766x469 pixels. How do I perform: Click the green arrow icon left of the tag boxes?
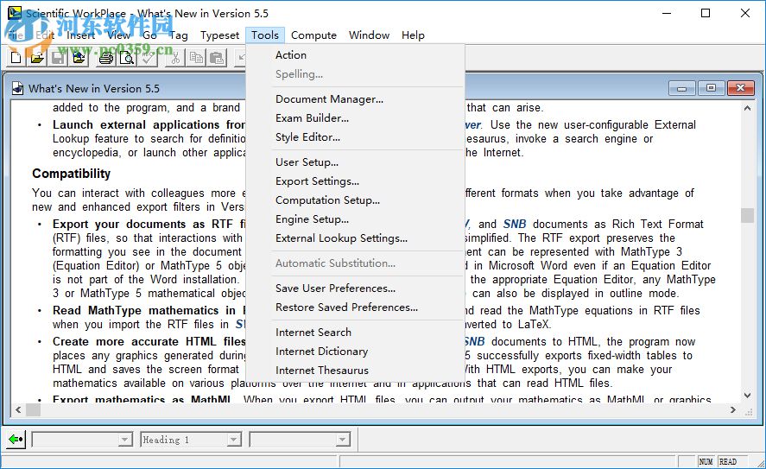point(16,439)
